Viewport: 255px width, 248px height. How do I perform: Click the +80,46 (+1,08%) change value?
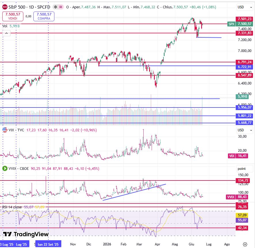(203, 7)
